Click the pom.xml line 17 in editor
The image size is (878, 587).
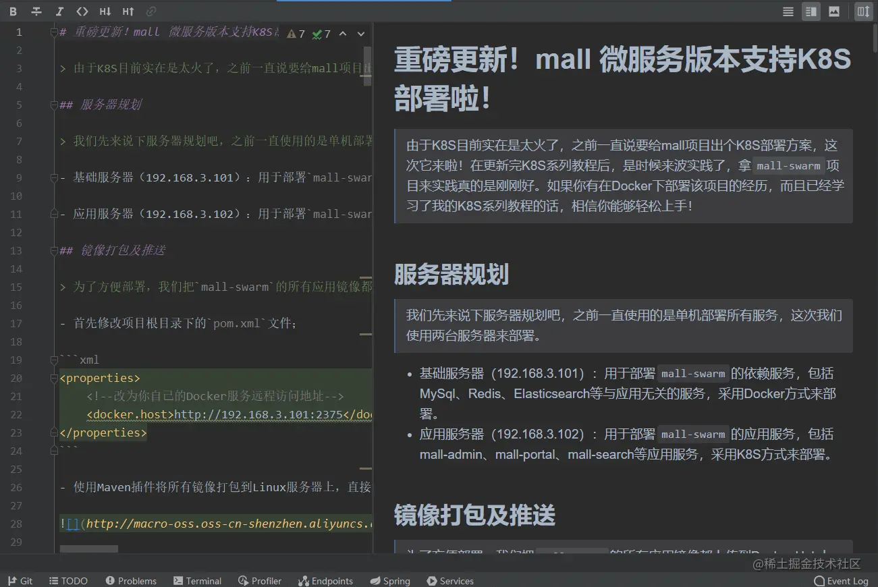tap(178, 323)
